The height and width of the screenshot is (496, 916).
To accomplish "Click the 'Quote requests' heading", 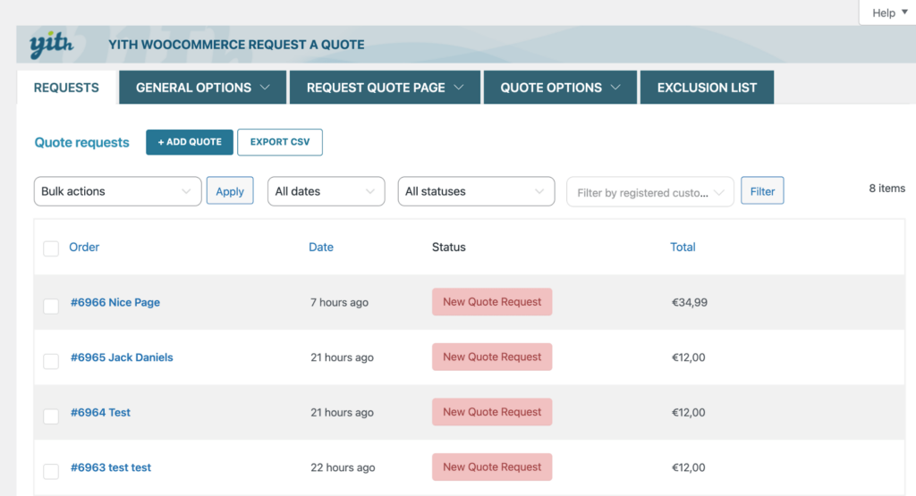I will click(81, 142).
